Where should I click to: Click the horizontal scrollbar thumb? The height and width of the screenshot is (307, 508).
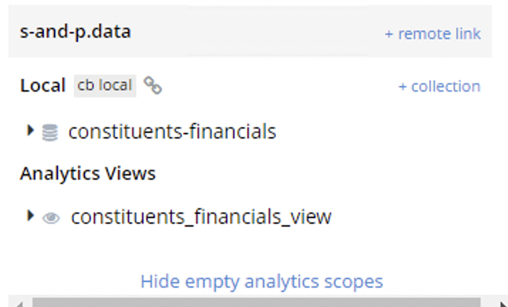point(256,303)
